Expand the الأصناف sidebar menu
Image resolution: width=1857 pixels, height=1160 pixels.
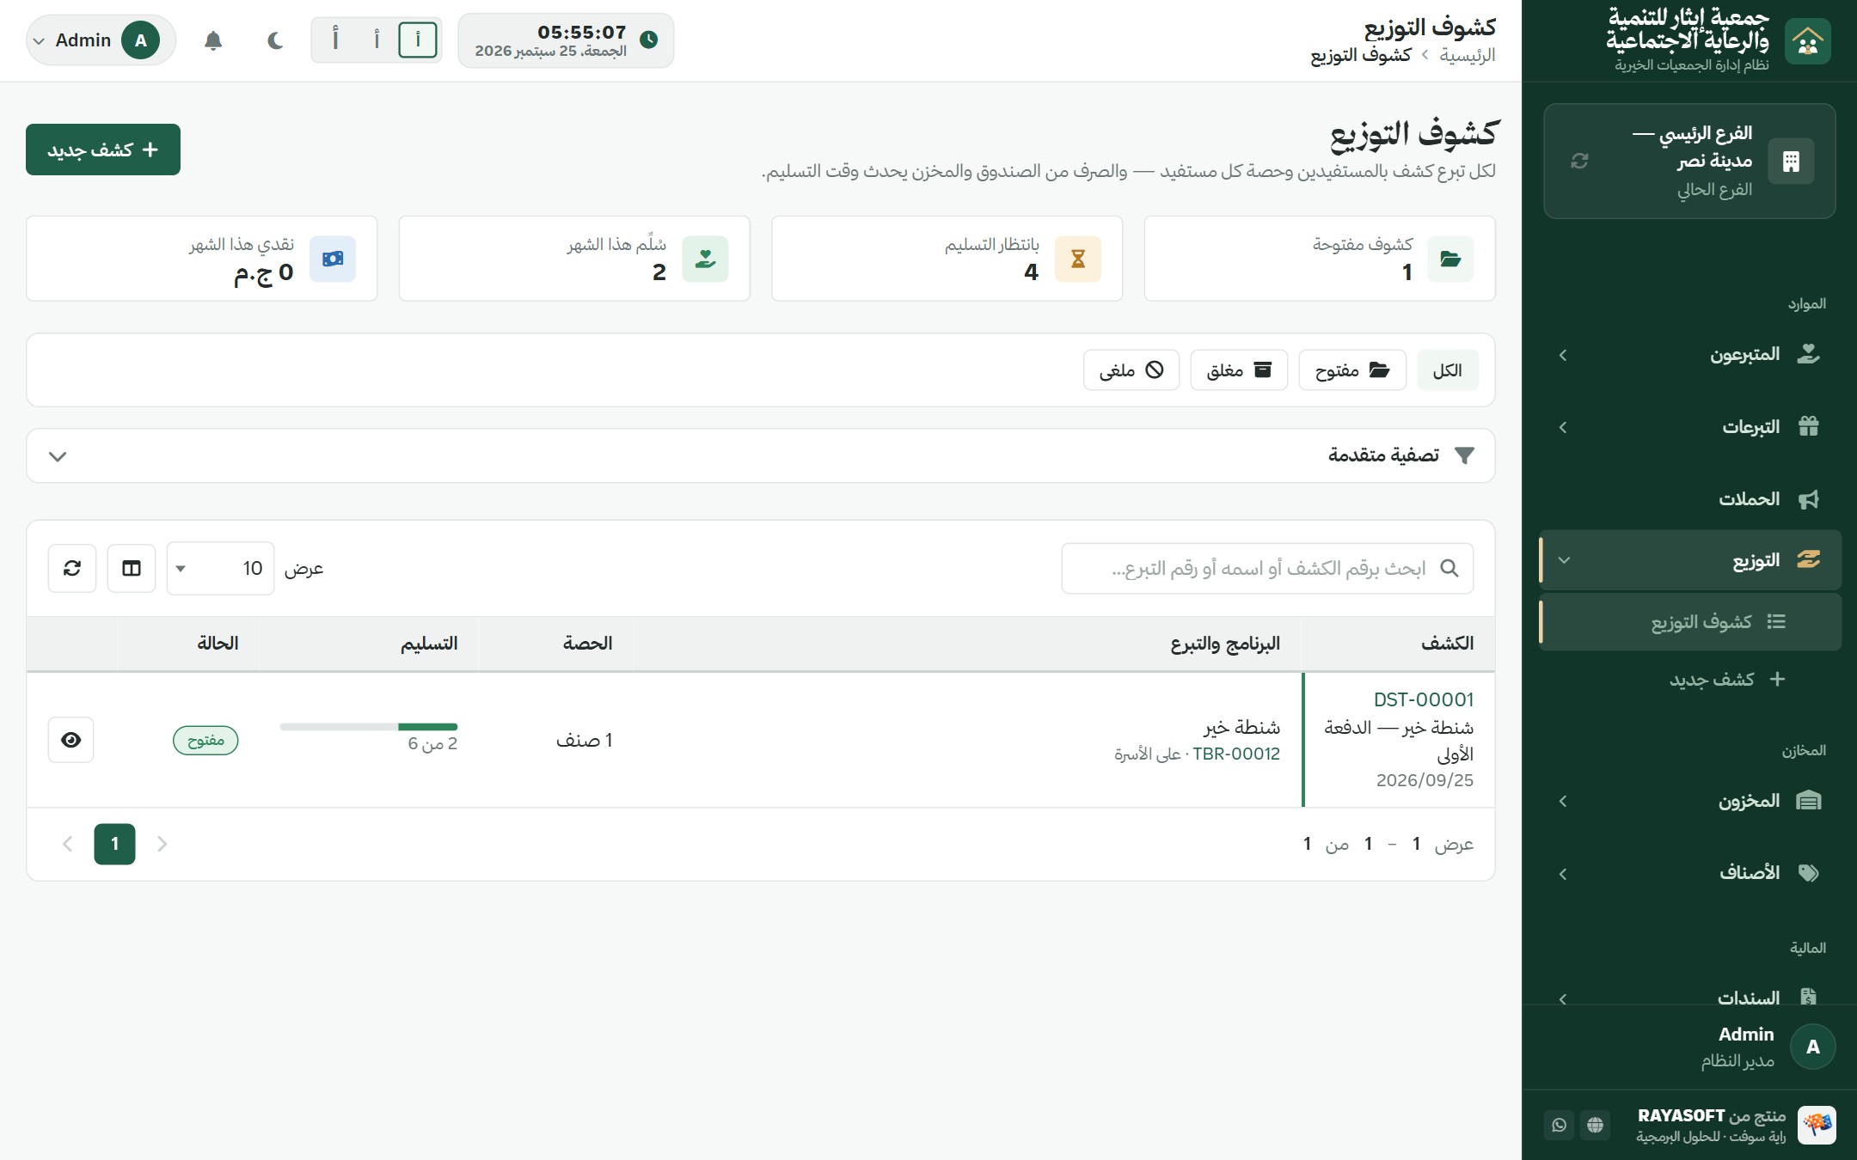coord(1690,873)
